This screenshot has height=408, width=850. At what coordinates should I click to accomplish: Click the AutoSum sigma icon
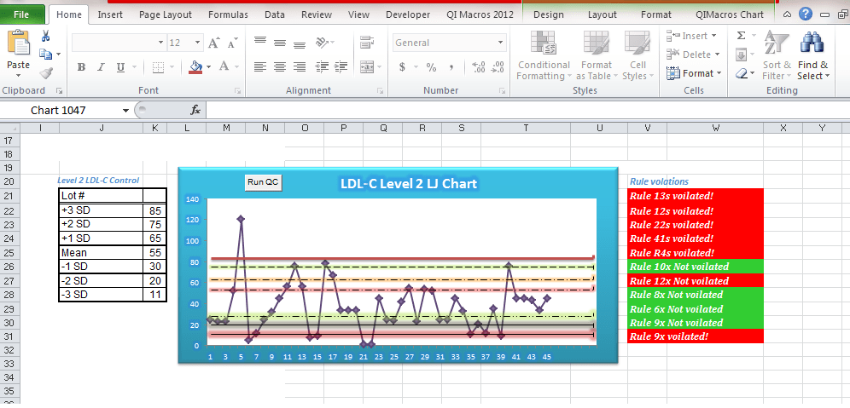point(741,36)
